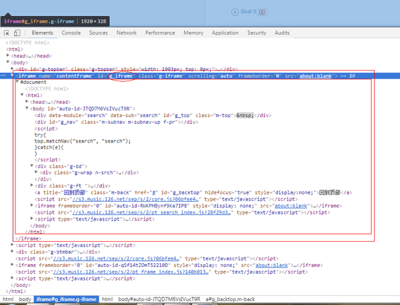
Task: Toggle the device toolbar icon
Action: tap(17, 33)
